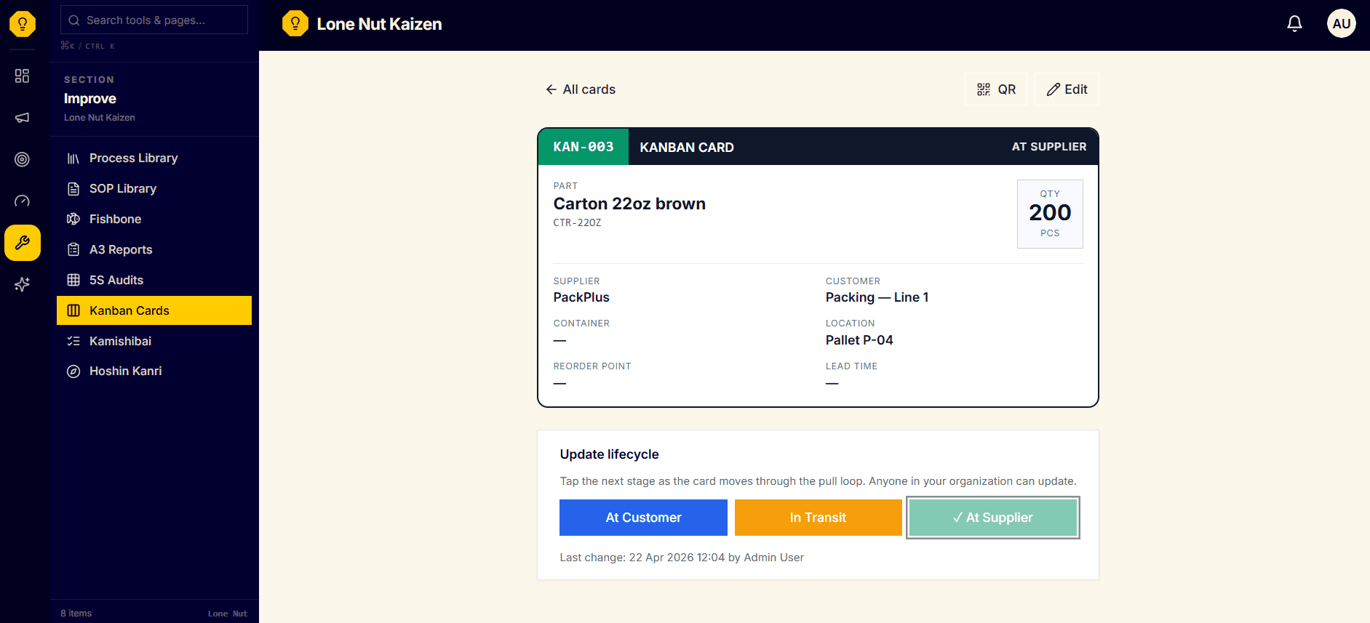The height and width of the screenshot is (623, 1370).
Task: Click the Last change timestamp text
Action: click(x=682, y=558)
